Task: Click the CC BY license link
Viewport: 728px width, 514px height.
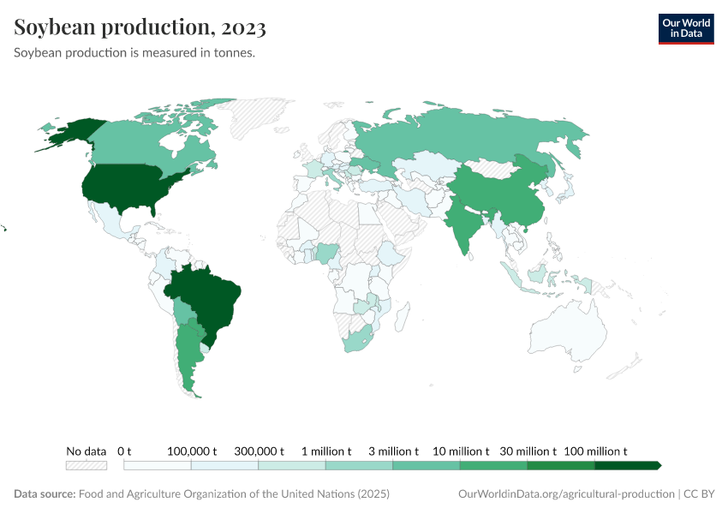Action: pyautogui.click(x=699, y=494)
